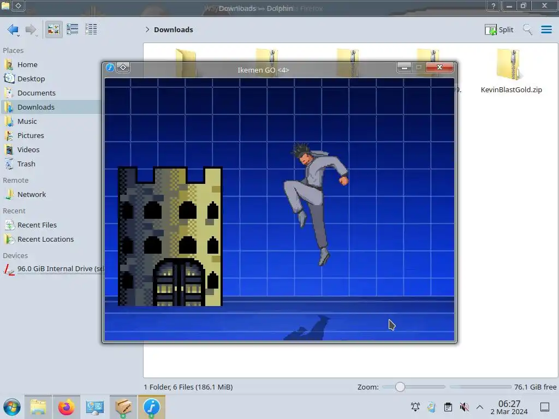Open Dolphin search tool
Image resolution: width=559 pixels, height=419 pixels.
click(x=528, y=29)
